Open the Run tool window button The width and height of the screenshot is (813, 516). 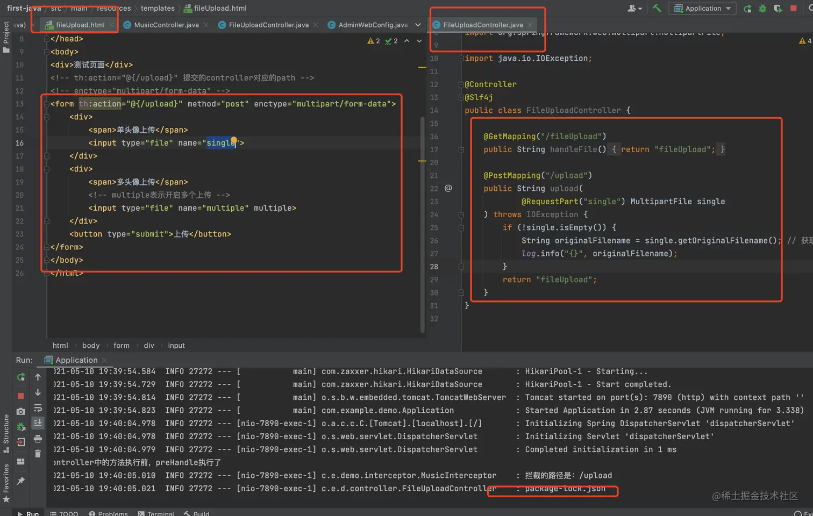[27, 513]
